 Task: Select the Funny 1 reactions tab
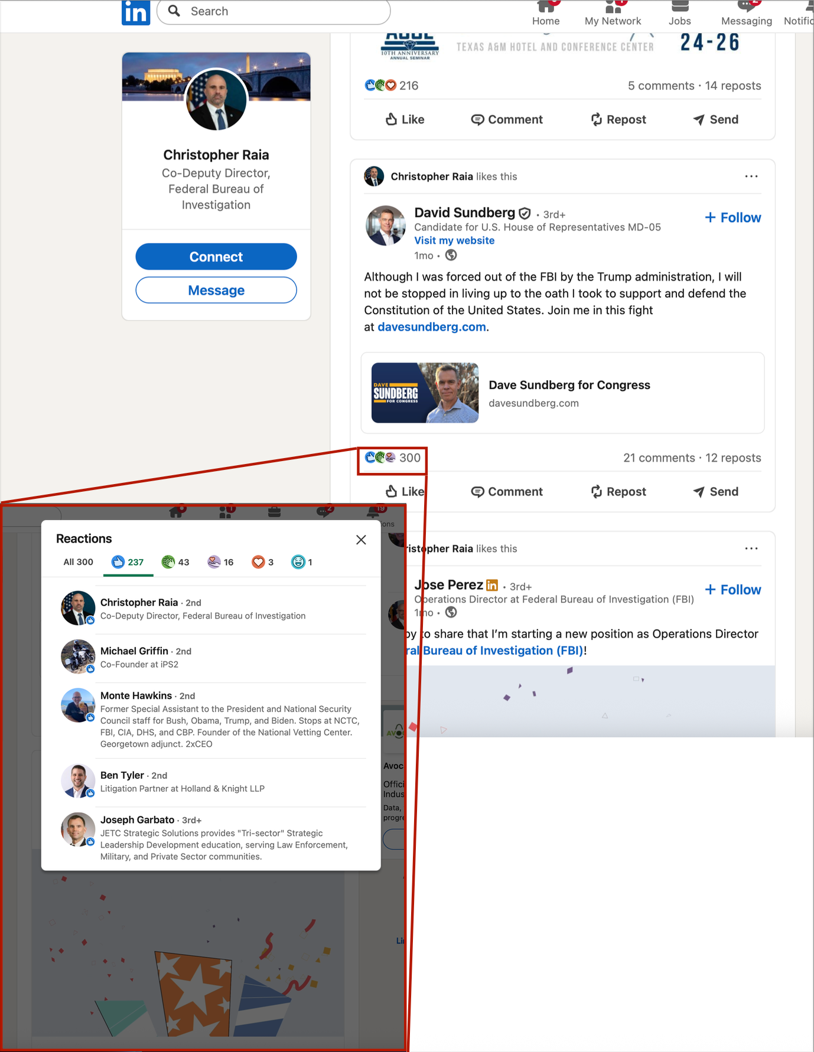(302, 562)
